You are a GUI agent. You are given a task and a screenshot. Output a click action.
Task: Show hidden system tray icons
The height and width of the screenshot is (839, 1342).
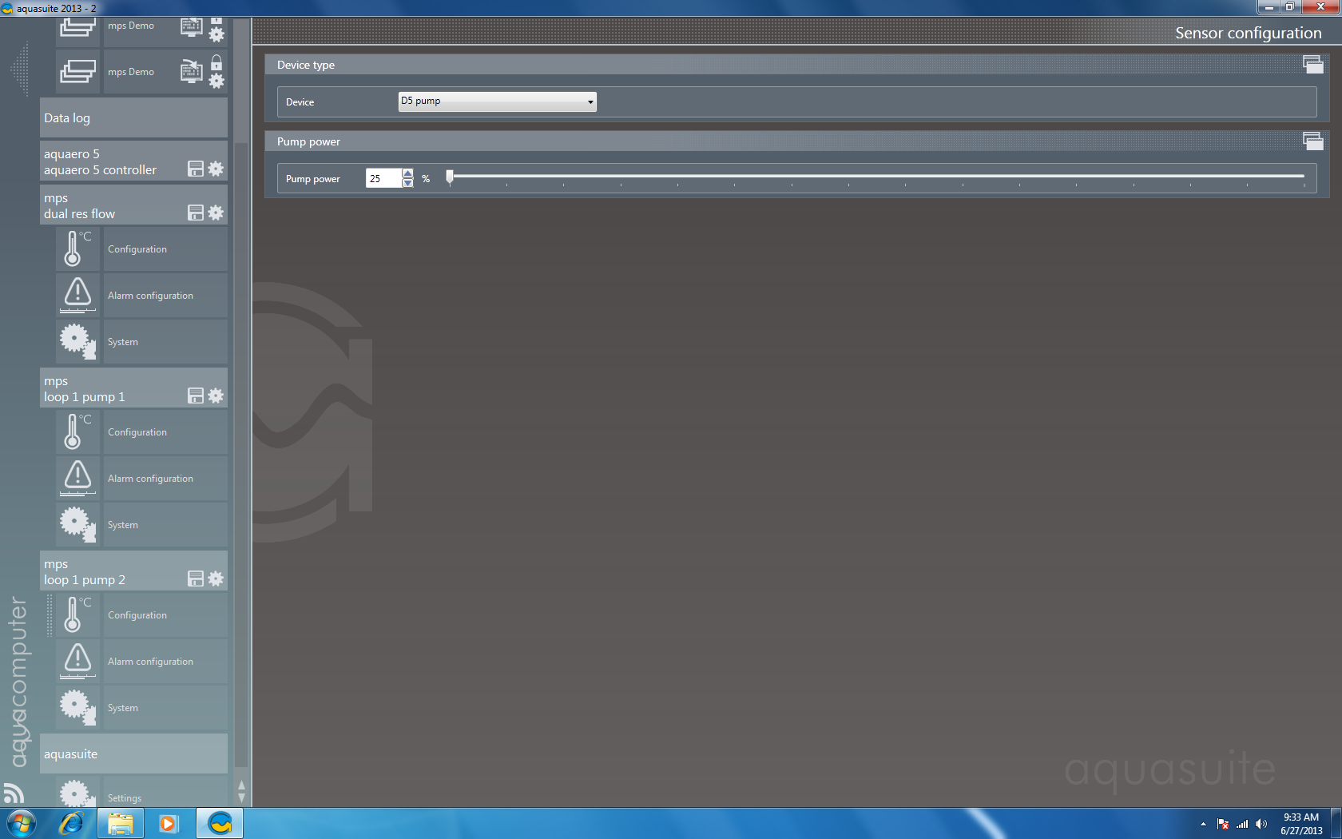coord(1203,824)
